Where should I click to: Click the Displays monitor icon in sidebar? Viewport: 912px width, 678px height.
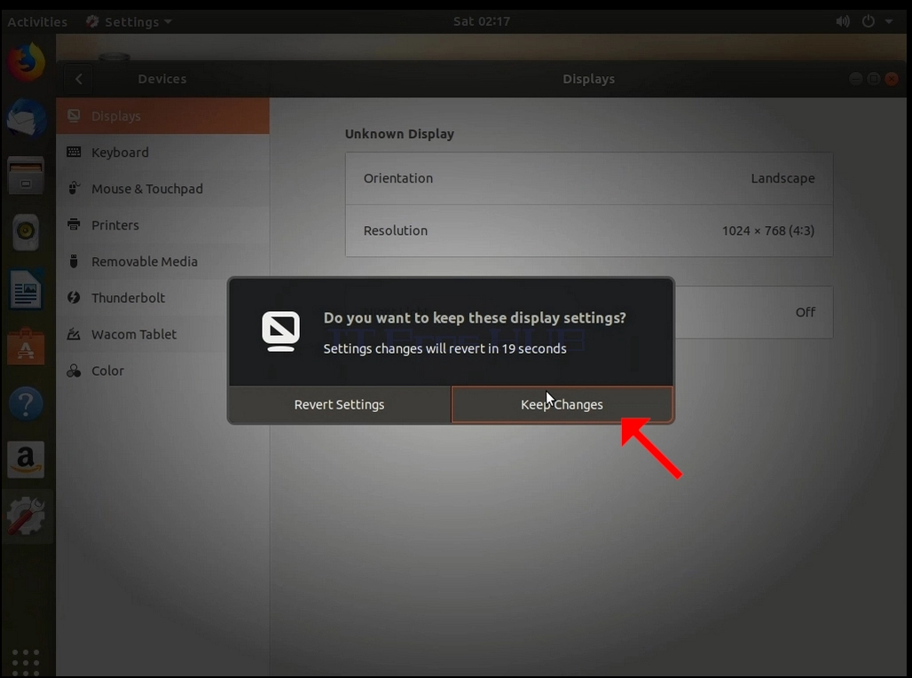(74, 115)
